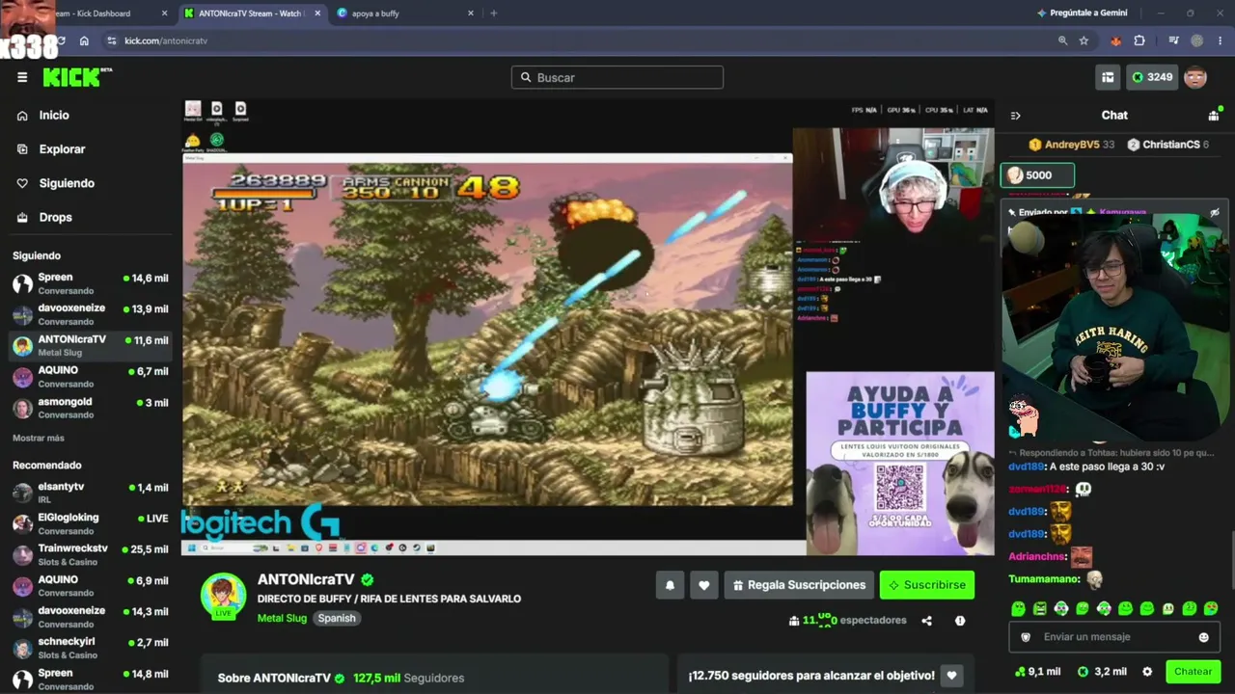Viewport: 1235px width, 694px height.
Task: Click the Tumamamano username in chat
Action: (1044, 579)
